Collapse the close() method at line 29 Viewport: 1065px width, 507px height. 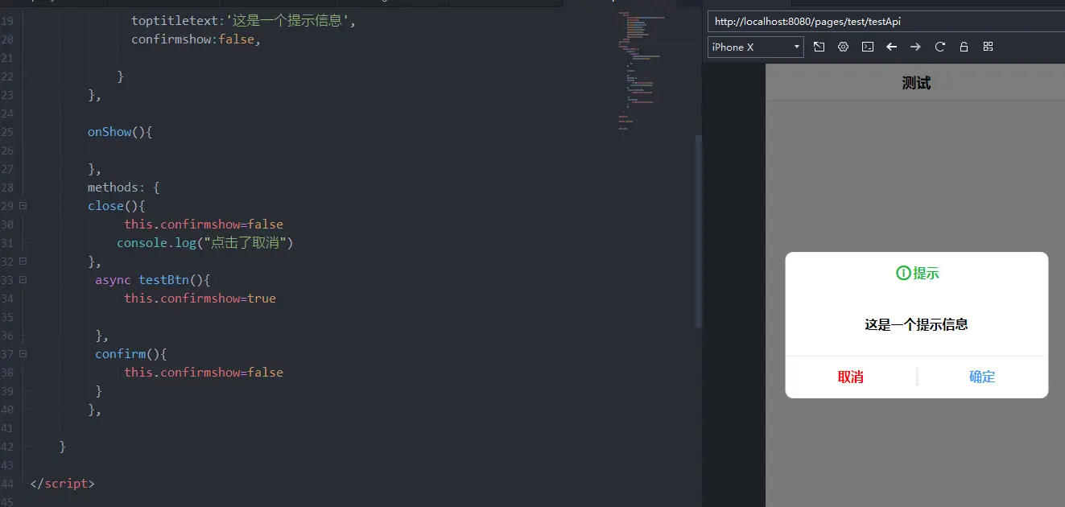click(x=23, y=206)
